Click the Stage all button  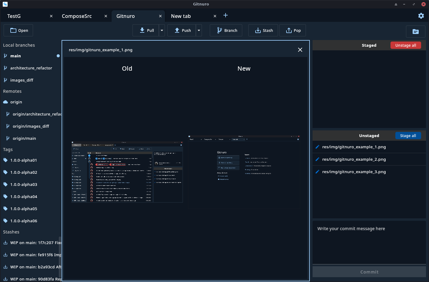coord(408,136)
